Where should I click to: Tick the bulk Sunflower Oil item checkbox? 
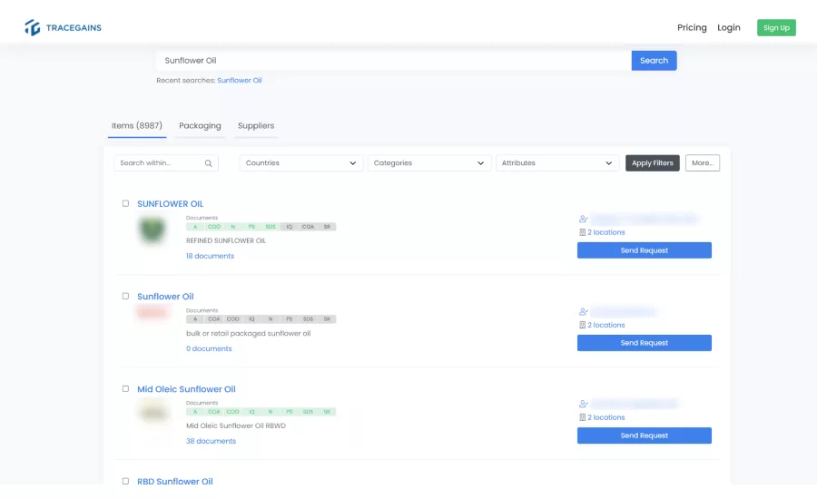125,297
